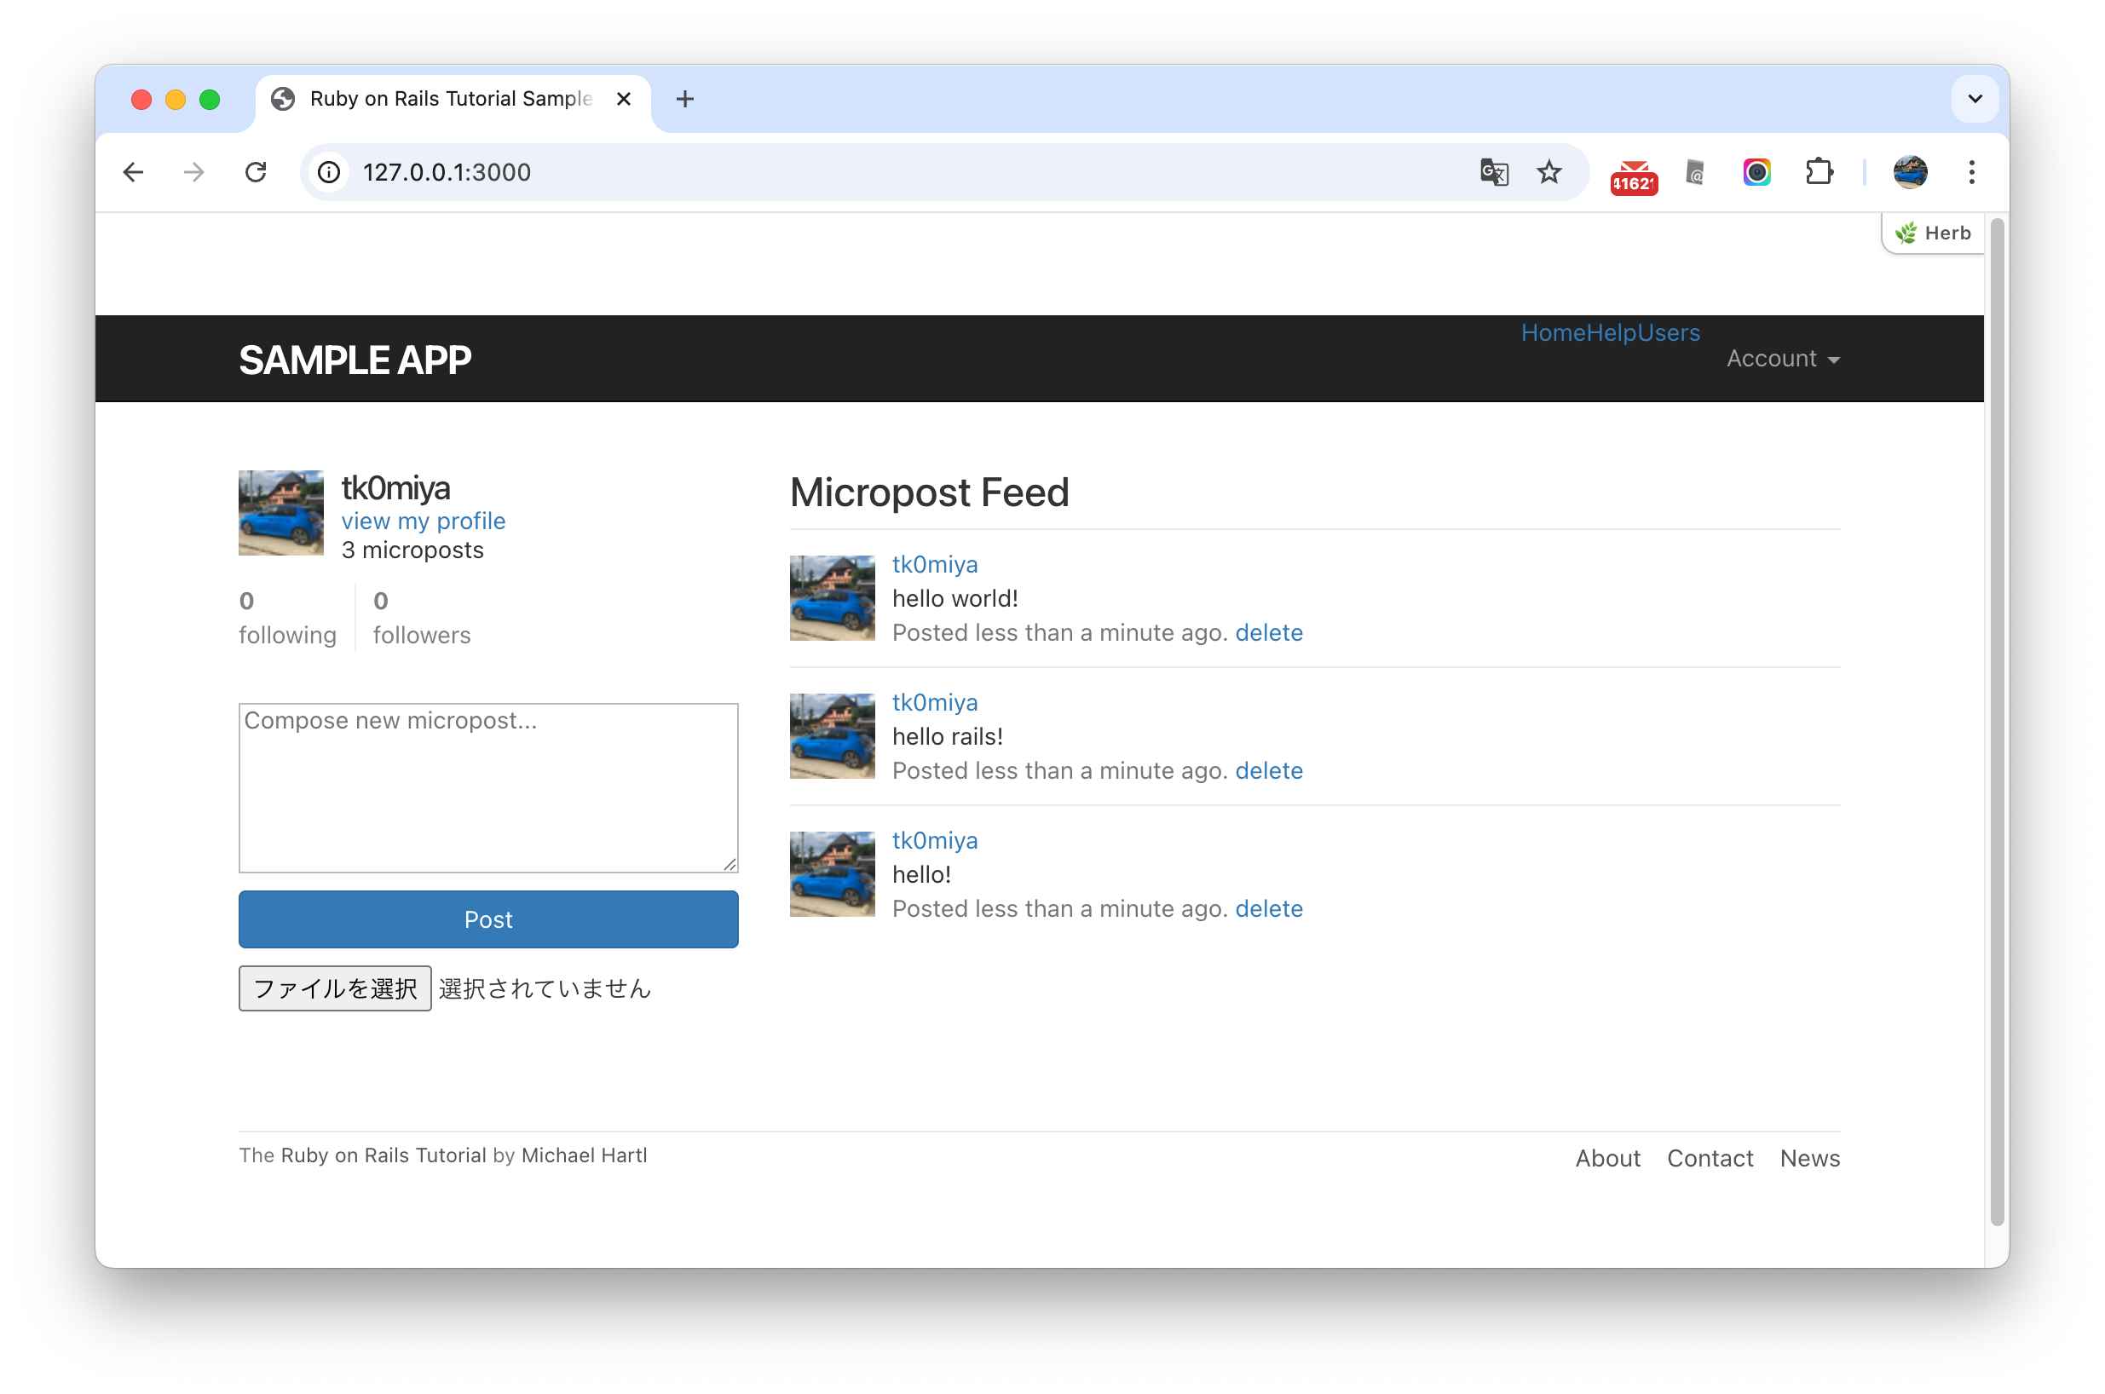Bookmark page with the star icon
2105x1394 pixels.
pos(1548,171)
